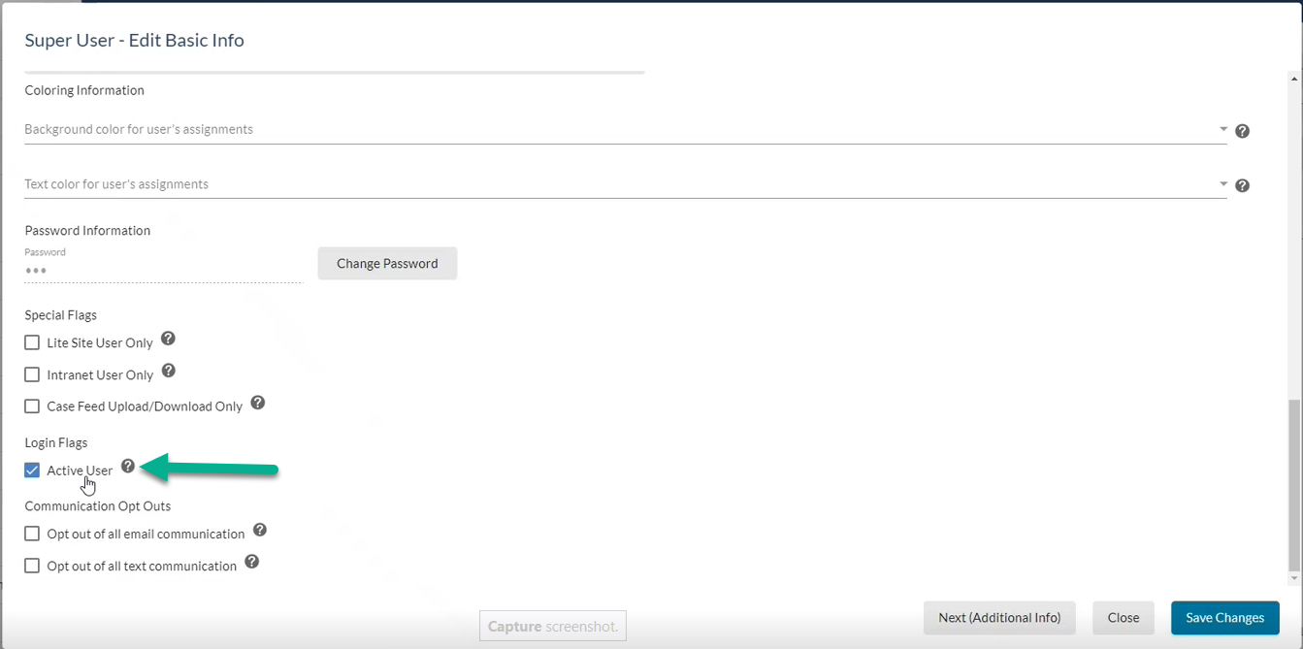This screenshot has height=649, width=1303.
Task: Click the dialog's vertical scrollbar thumb
Action: 1293,485
